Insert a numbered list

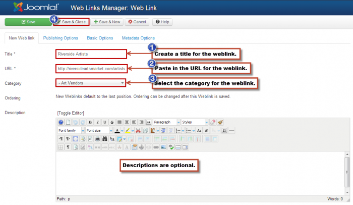pos(178,130)
